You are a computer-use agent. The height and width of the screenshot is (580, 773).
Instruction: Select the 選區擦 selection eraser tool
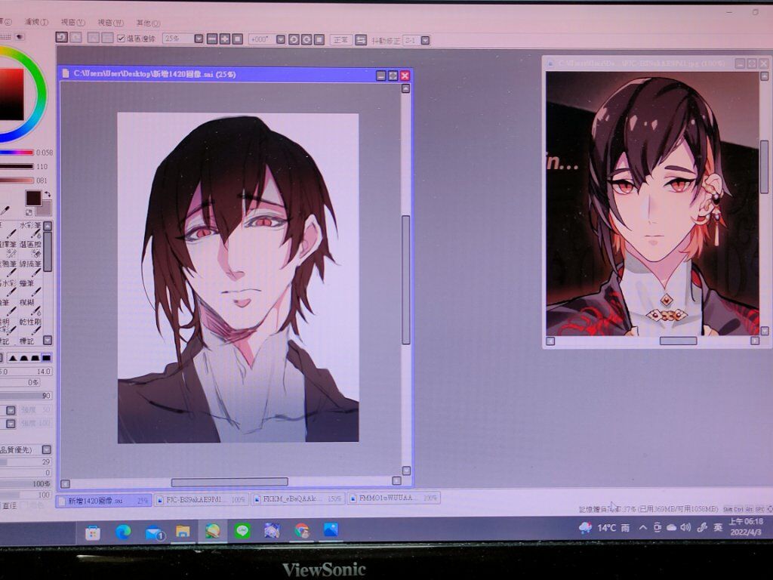tap(29, 248)
